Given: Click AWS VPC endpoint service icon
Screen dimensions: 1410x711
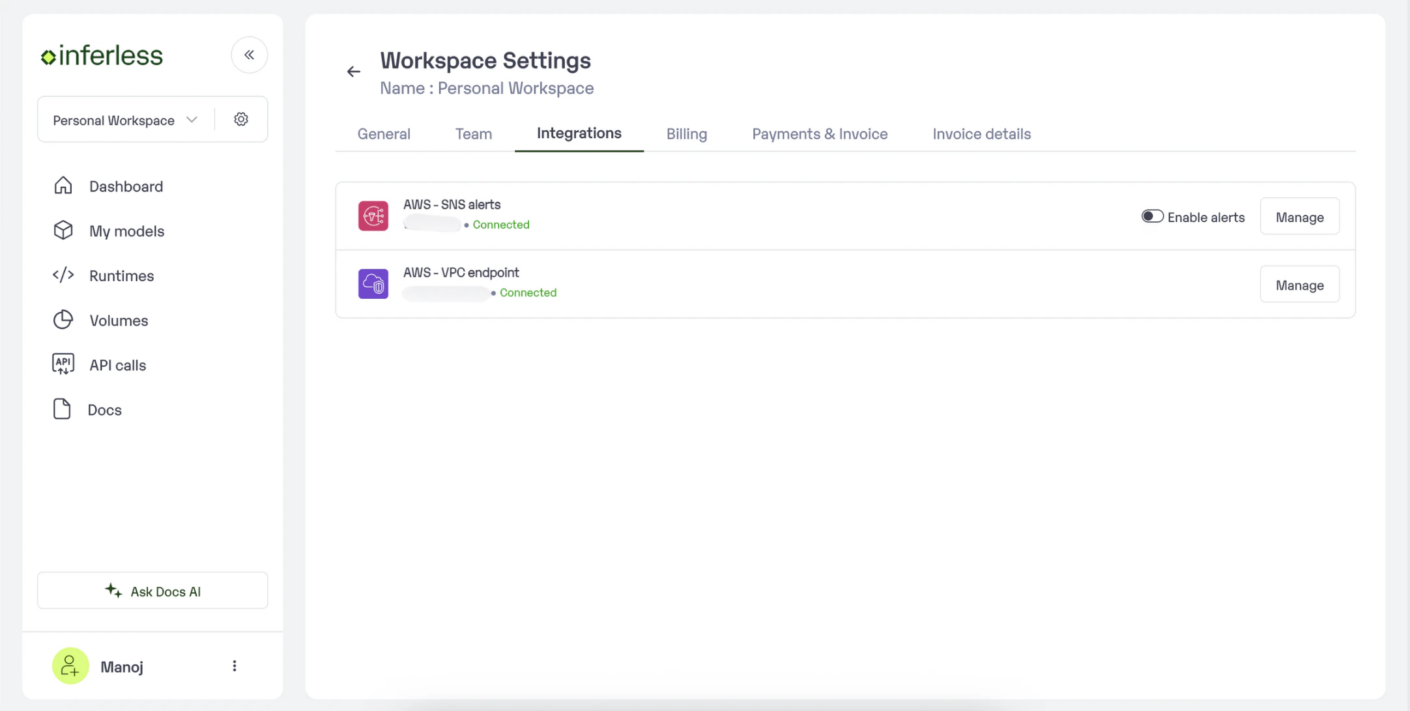Looking at the screenshot, I should (373, 284).
